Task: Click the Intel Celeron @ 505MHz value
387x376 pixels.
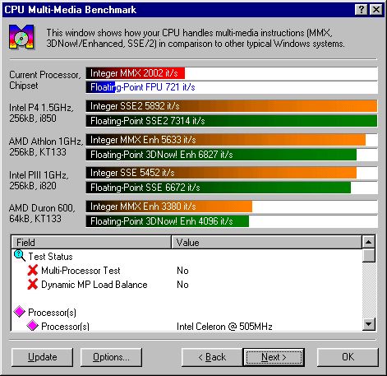Action: pos(224,327)
